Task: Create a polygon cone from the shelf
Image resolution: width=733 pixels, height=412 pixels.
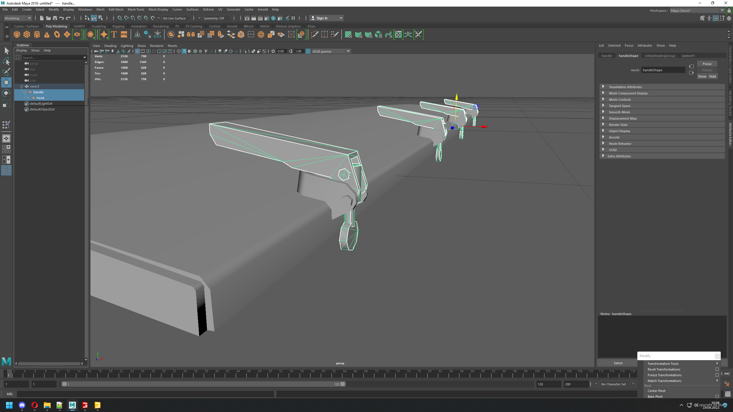Action: click(x=47, y=35)
